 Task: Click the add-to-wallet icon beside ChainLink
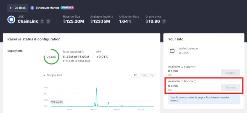pos(48,21)
